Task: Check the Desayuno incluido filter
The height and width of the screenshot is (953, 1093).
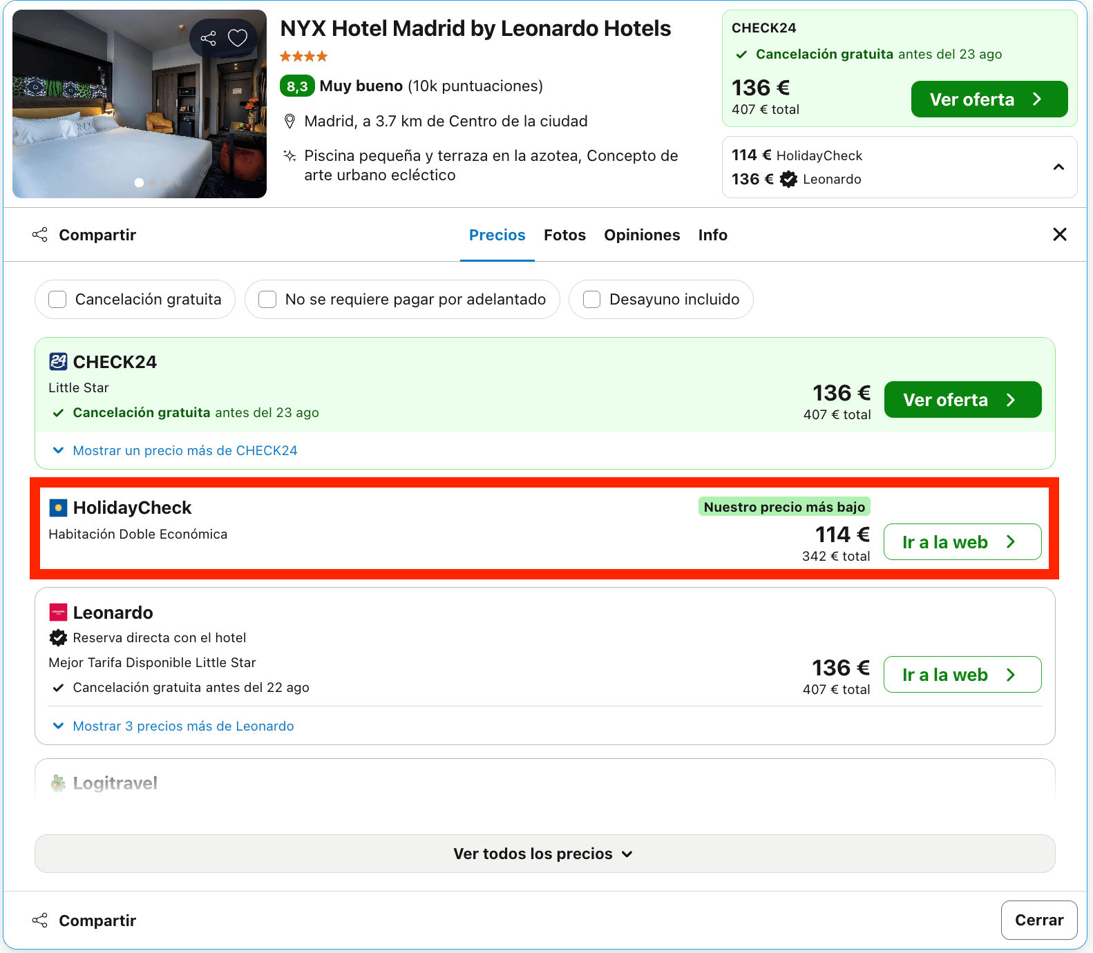Action: click(591, 300)
